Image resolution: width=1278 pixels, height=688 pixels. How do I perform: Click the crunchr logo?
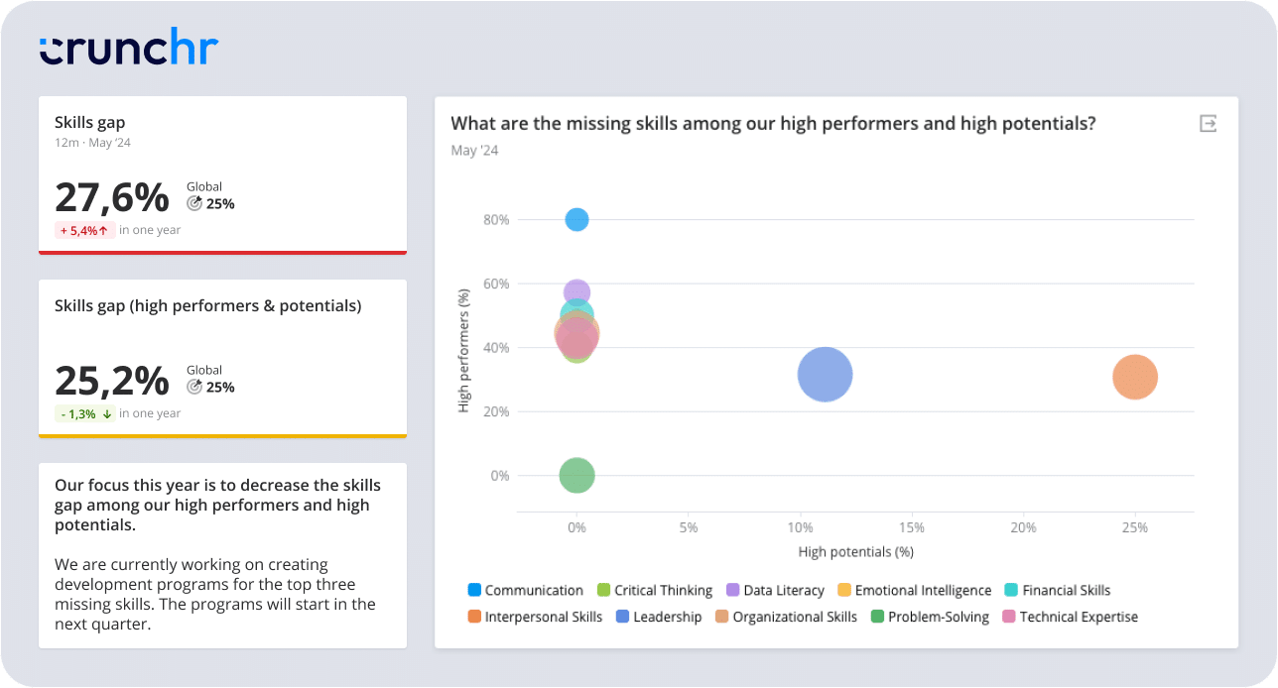click(x=129, y=50)
